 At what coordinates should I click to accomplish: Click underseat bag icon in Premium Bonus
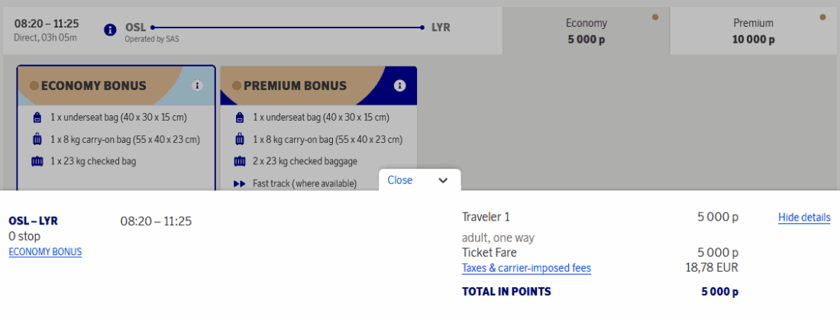pyautogui.click(x=240, y=118)
